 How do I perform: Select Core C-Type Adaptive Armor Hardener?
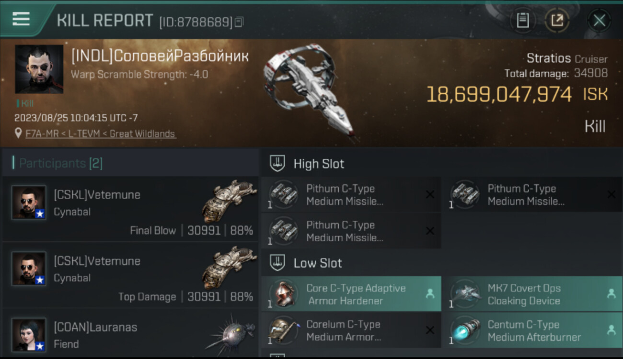pyautogui.click(x=351, y=294)
